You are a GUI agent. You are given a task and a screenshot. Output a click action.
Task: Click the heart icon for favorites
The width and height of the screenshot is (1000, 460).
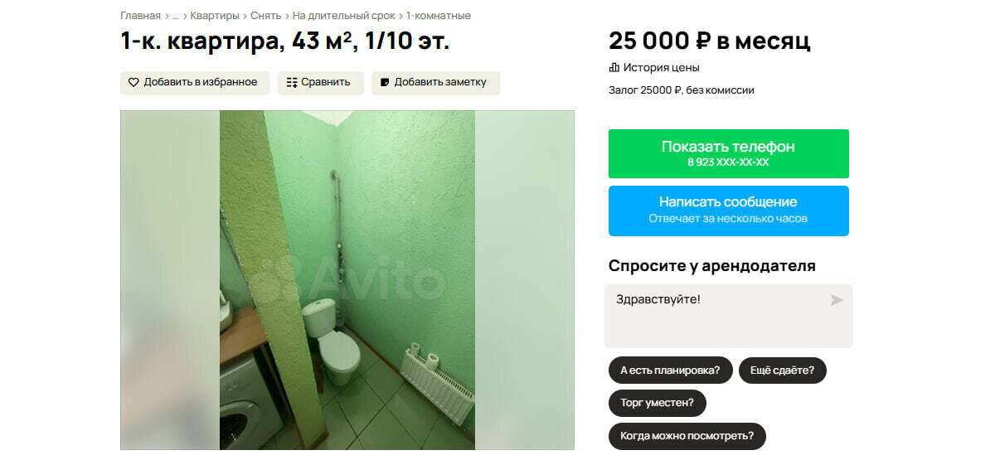133,82
